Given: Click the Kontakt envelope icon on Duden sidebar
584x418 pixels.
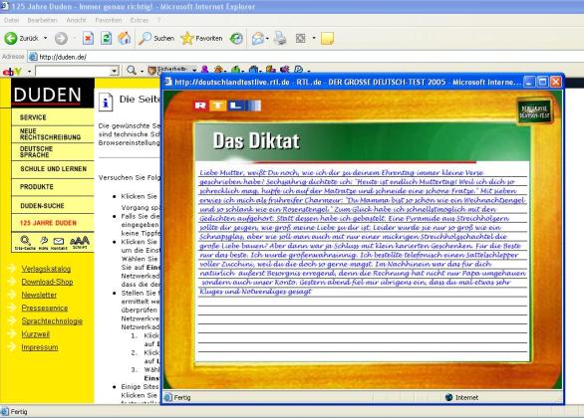Looking at the screenshot, I should pos(59,242).
